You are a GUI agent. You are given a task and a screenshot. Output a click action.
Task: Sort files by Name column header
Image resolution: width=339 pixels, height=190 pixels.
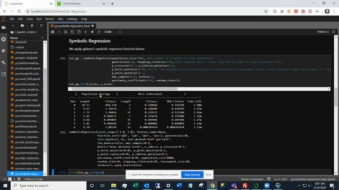[x=26, y=37]
